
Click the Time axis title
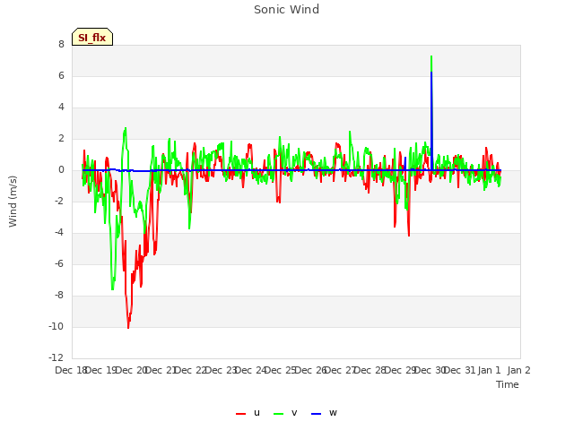(508, 384)
